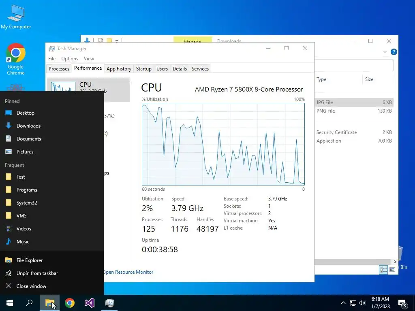415x311 pixels.
Task: Select the Application row in Explorer
Action: [354, 141]
